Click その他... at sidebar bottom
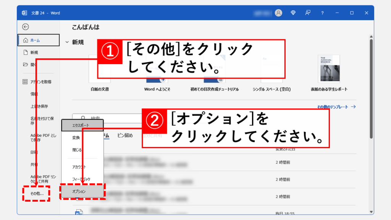Image resolution: width=391 pixels, height=220 pixels. coord(37,193)
